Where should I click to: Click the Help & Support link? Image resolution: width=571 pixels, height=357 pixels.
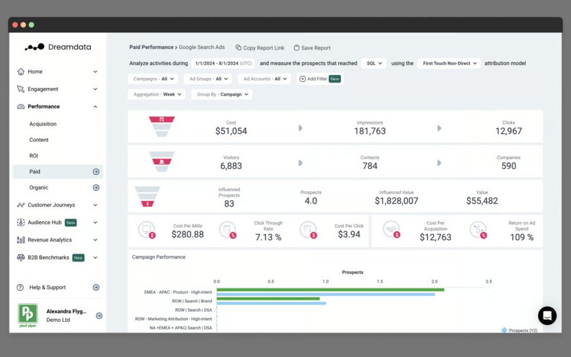[47, 287]
